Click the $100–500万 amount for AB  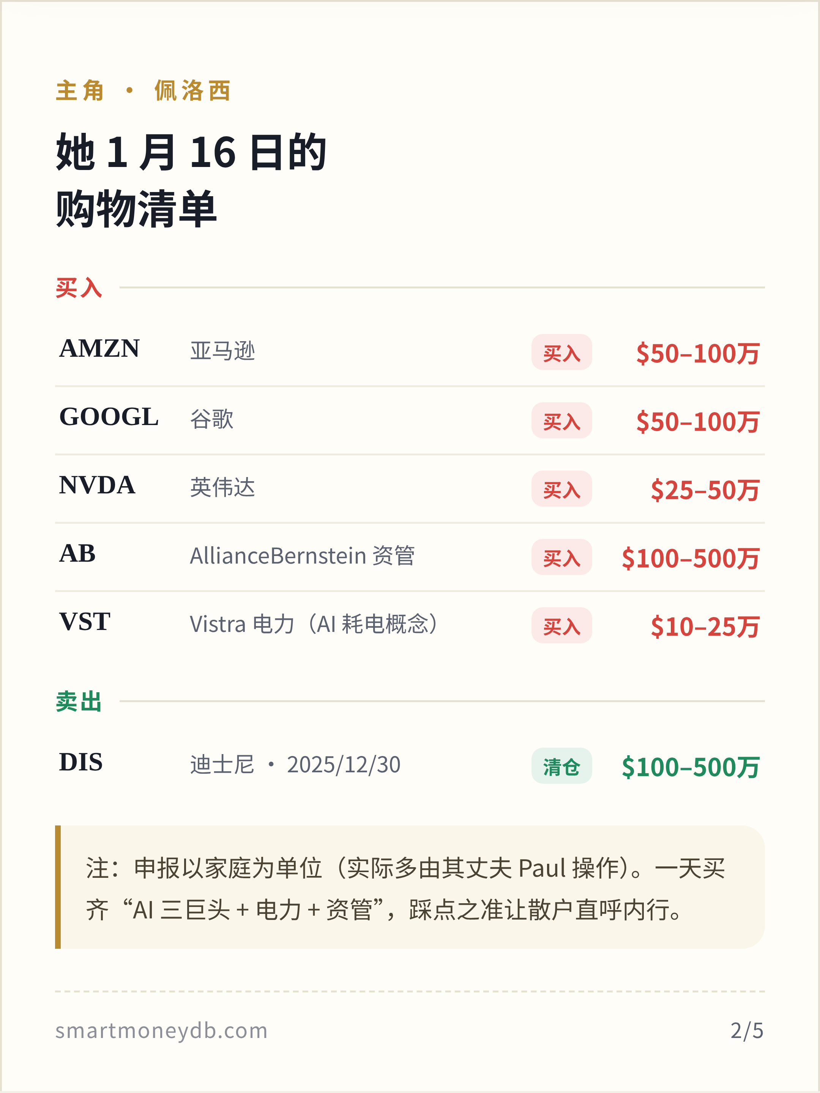click(x=691, y=558)
